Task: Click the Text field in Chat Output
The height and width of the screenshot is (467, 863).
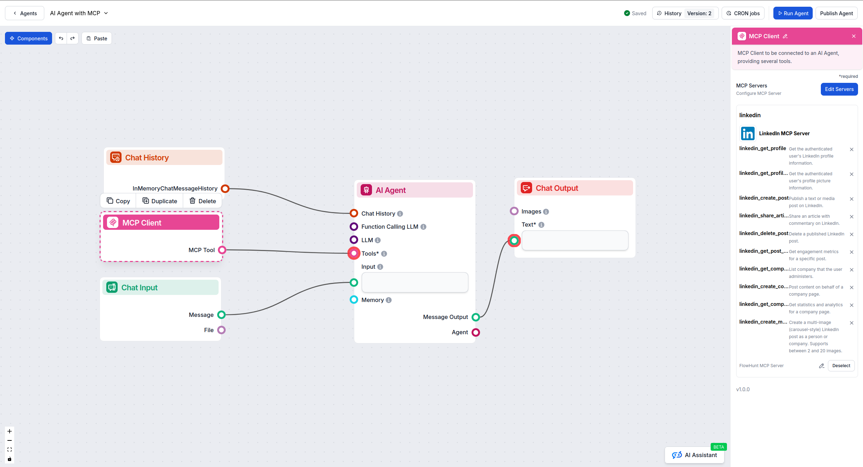Action: point(575,240)
